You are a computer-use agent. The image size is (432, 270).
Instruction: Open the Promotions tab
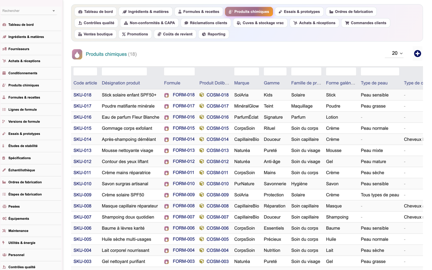click(x=135, y=34)
